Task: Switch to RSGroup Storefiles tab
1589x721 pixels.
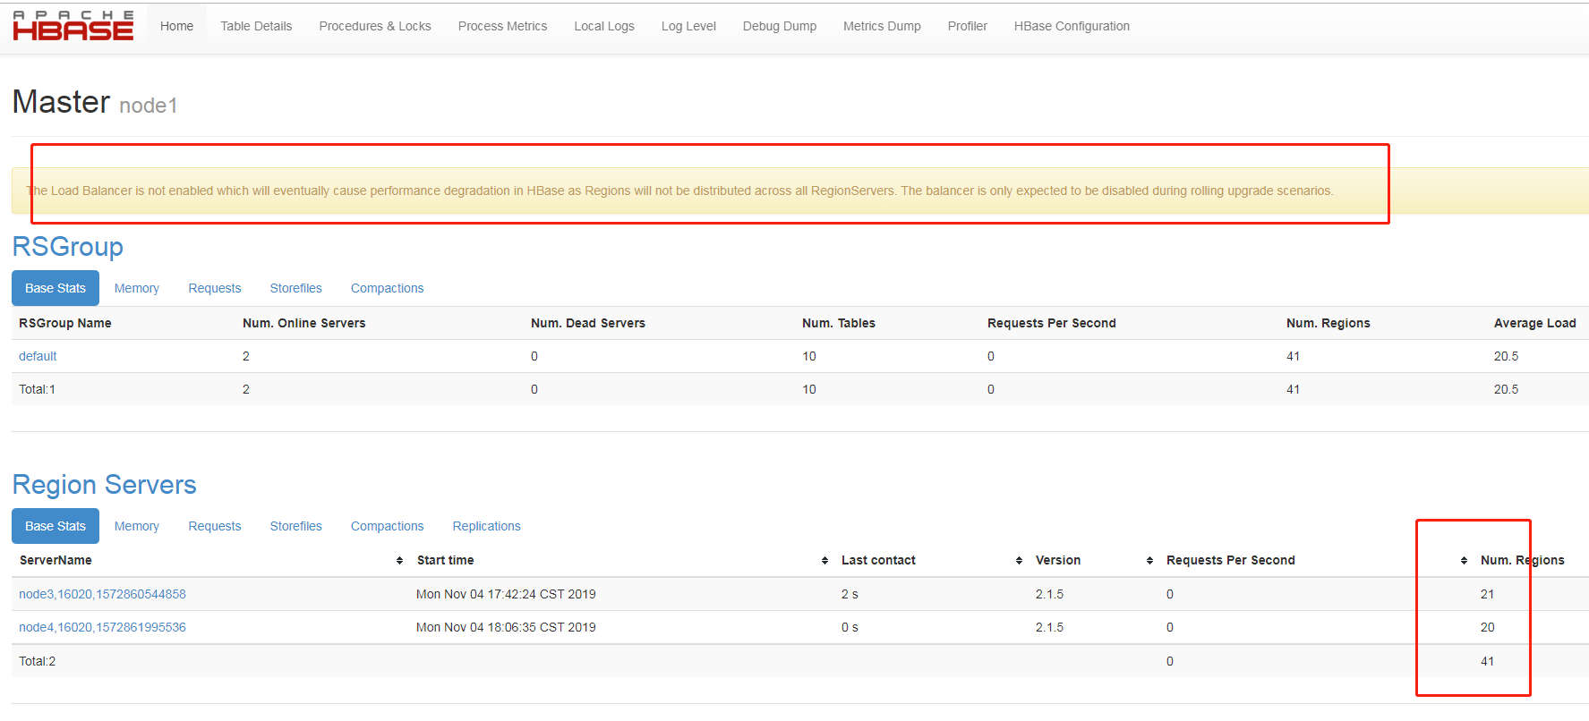Action: pos(295,288)
